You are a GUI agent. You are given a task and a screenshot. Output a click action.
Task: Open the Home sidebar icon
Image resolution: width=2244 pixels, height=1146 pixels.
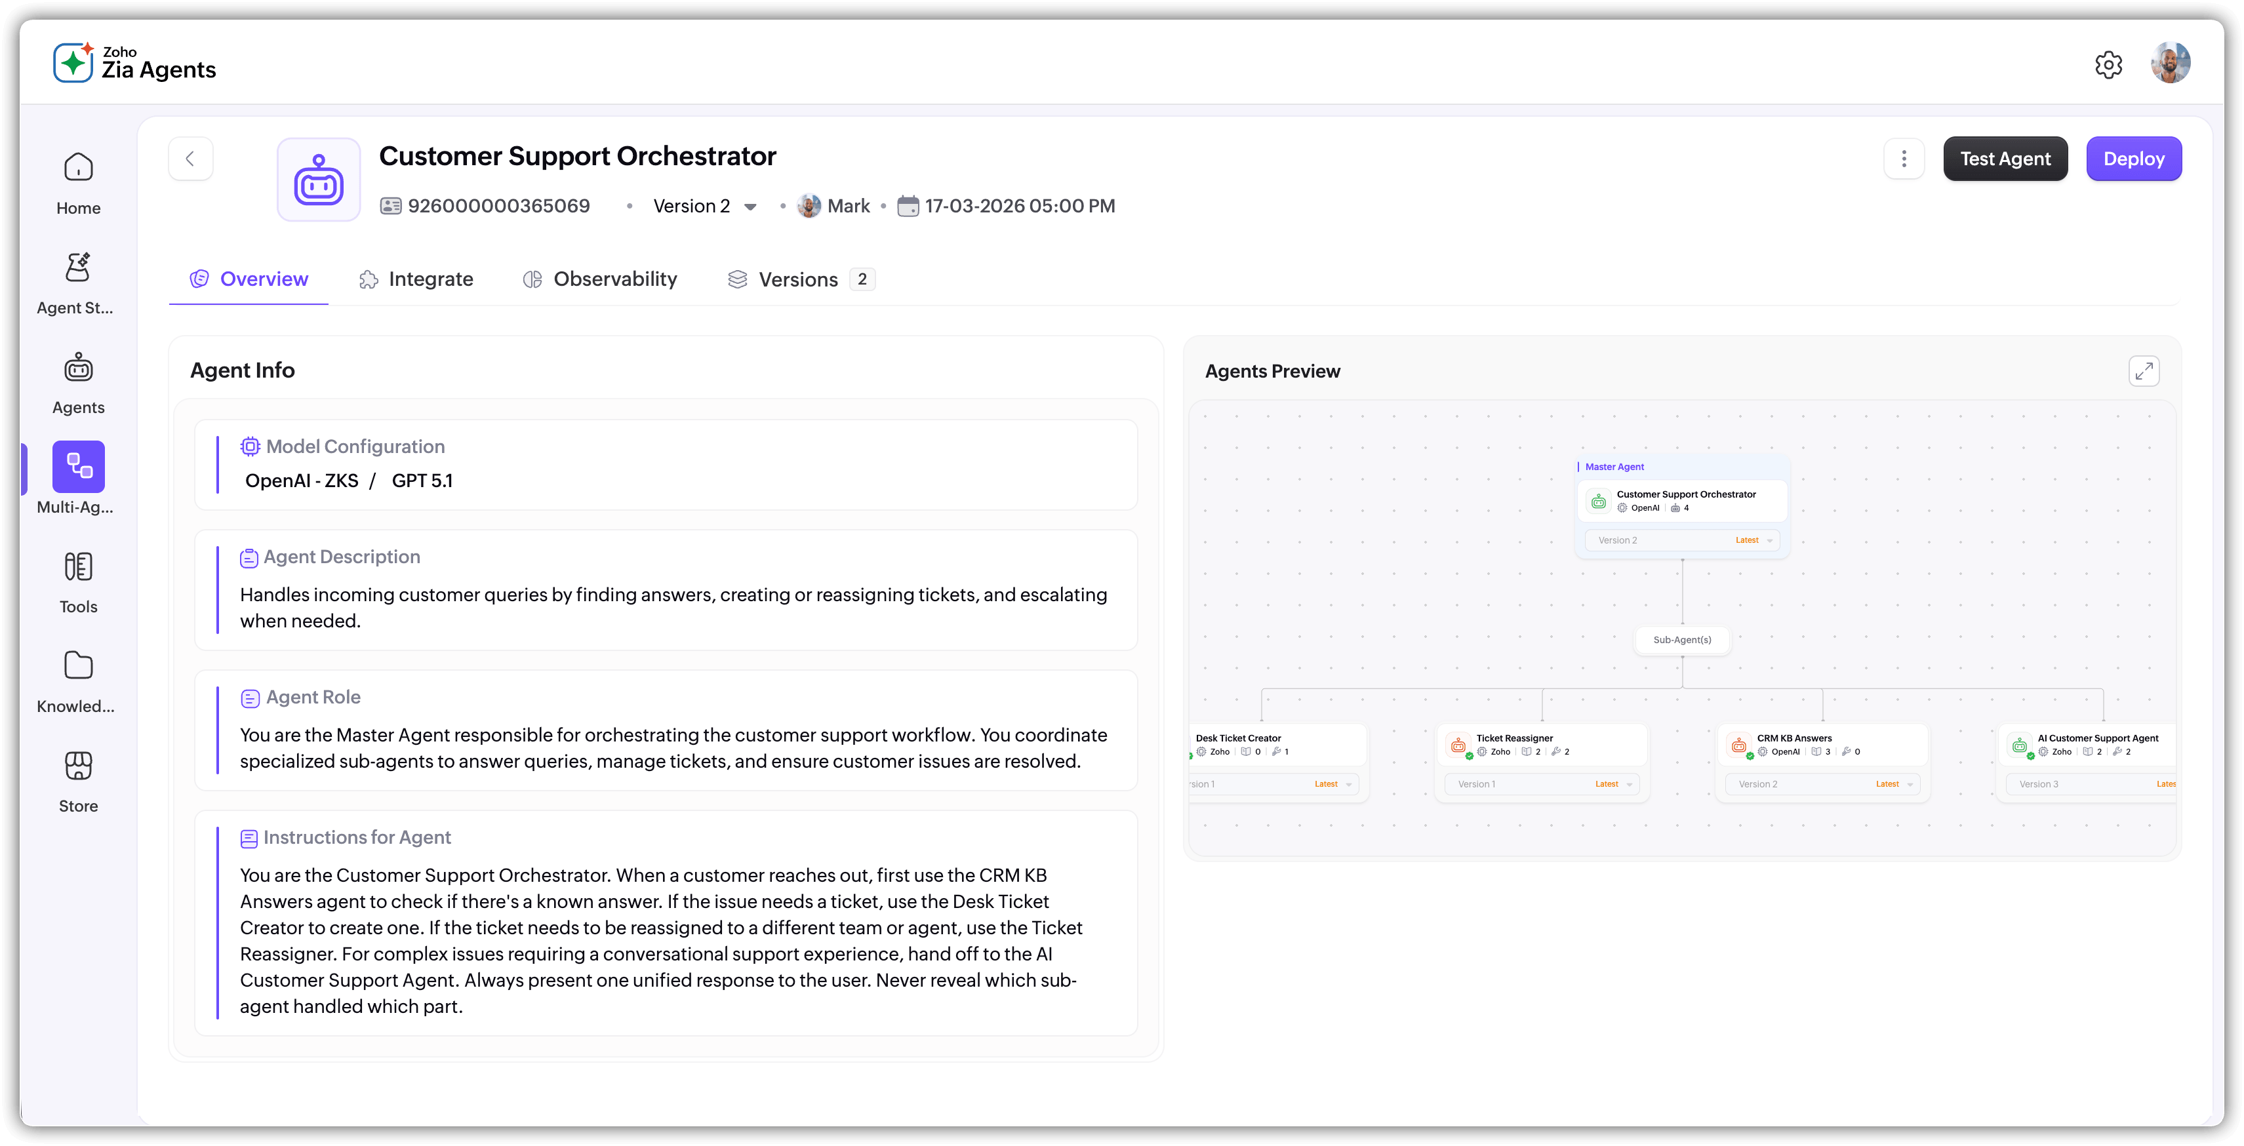[79, 168]
